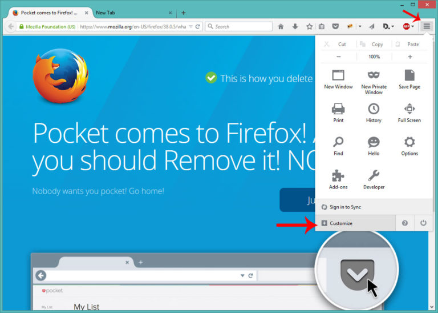Click the green checkmark badge on page
The height and width of the screenshot is (313, 438).
click(211, 78)
